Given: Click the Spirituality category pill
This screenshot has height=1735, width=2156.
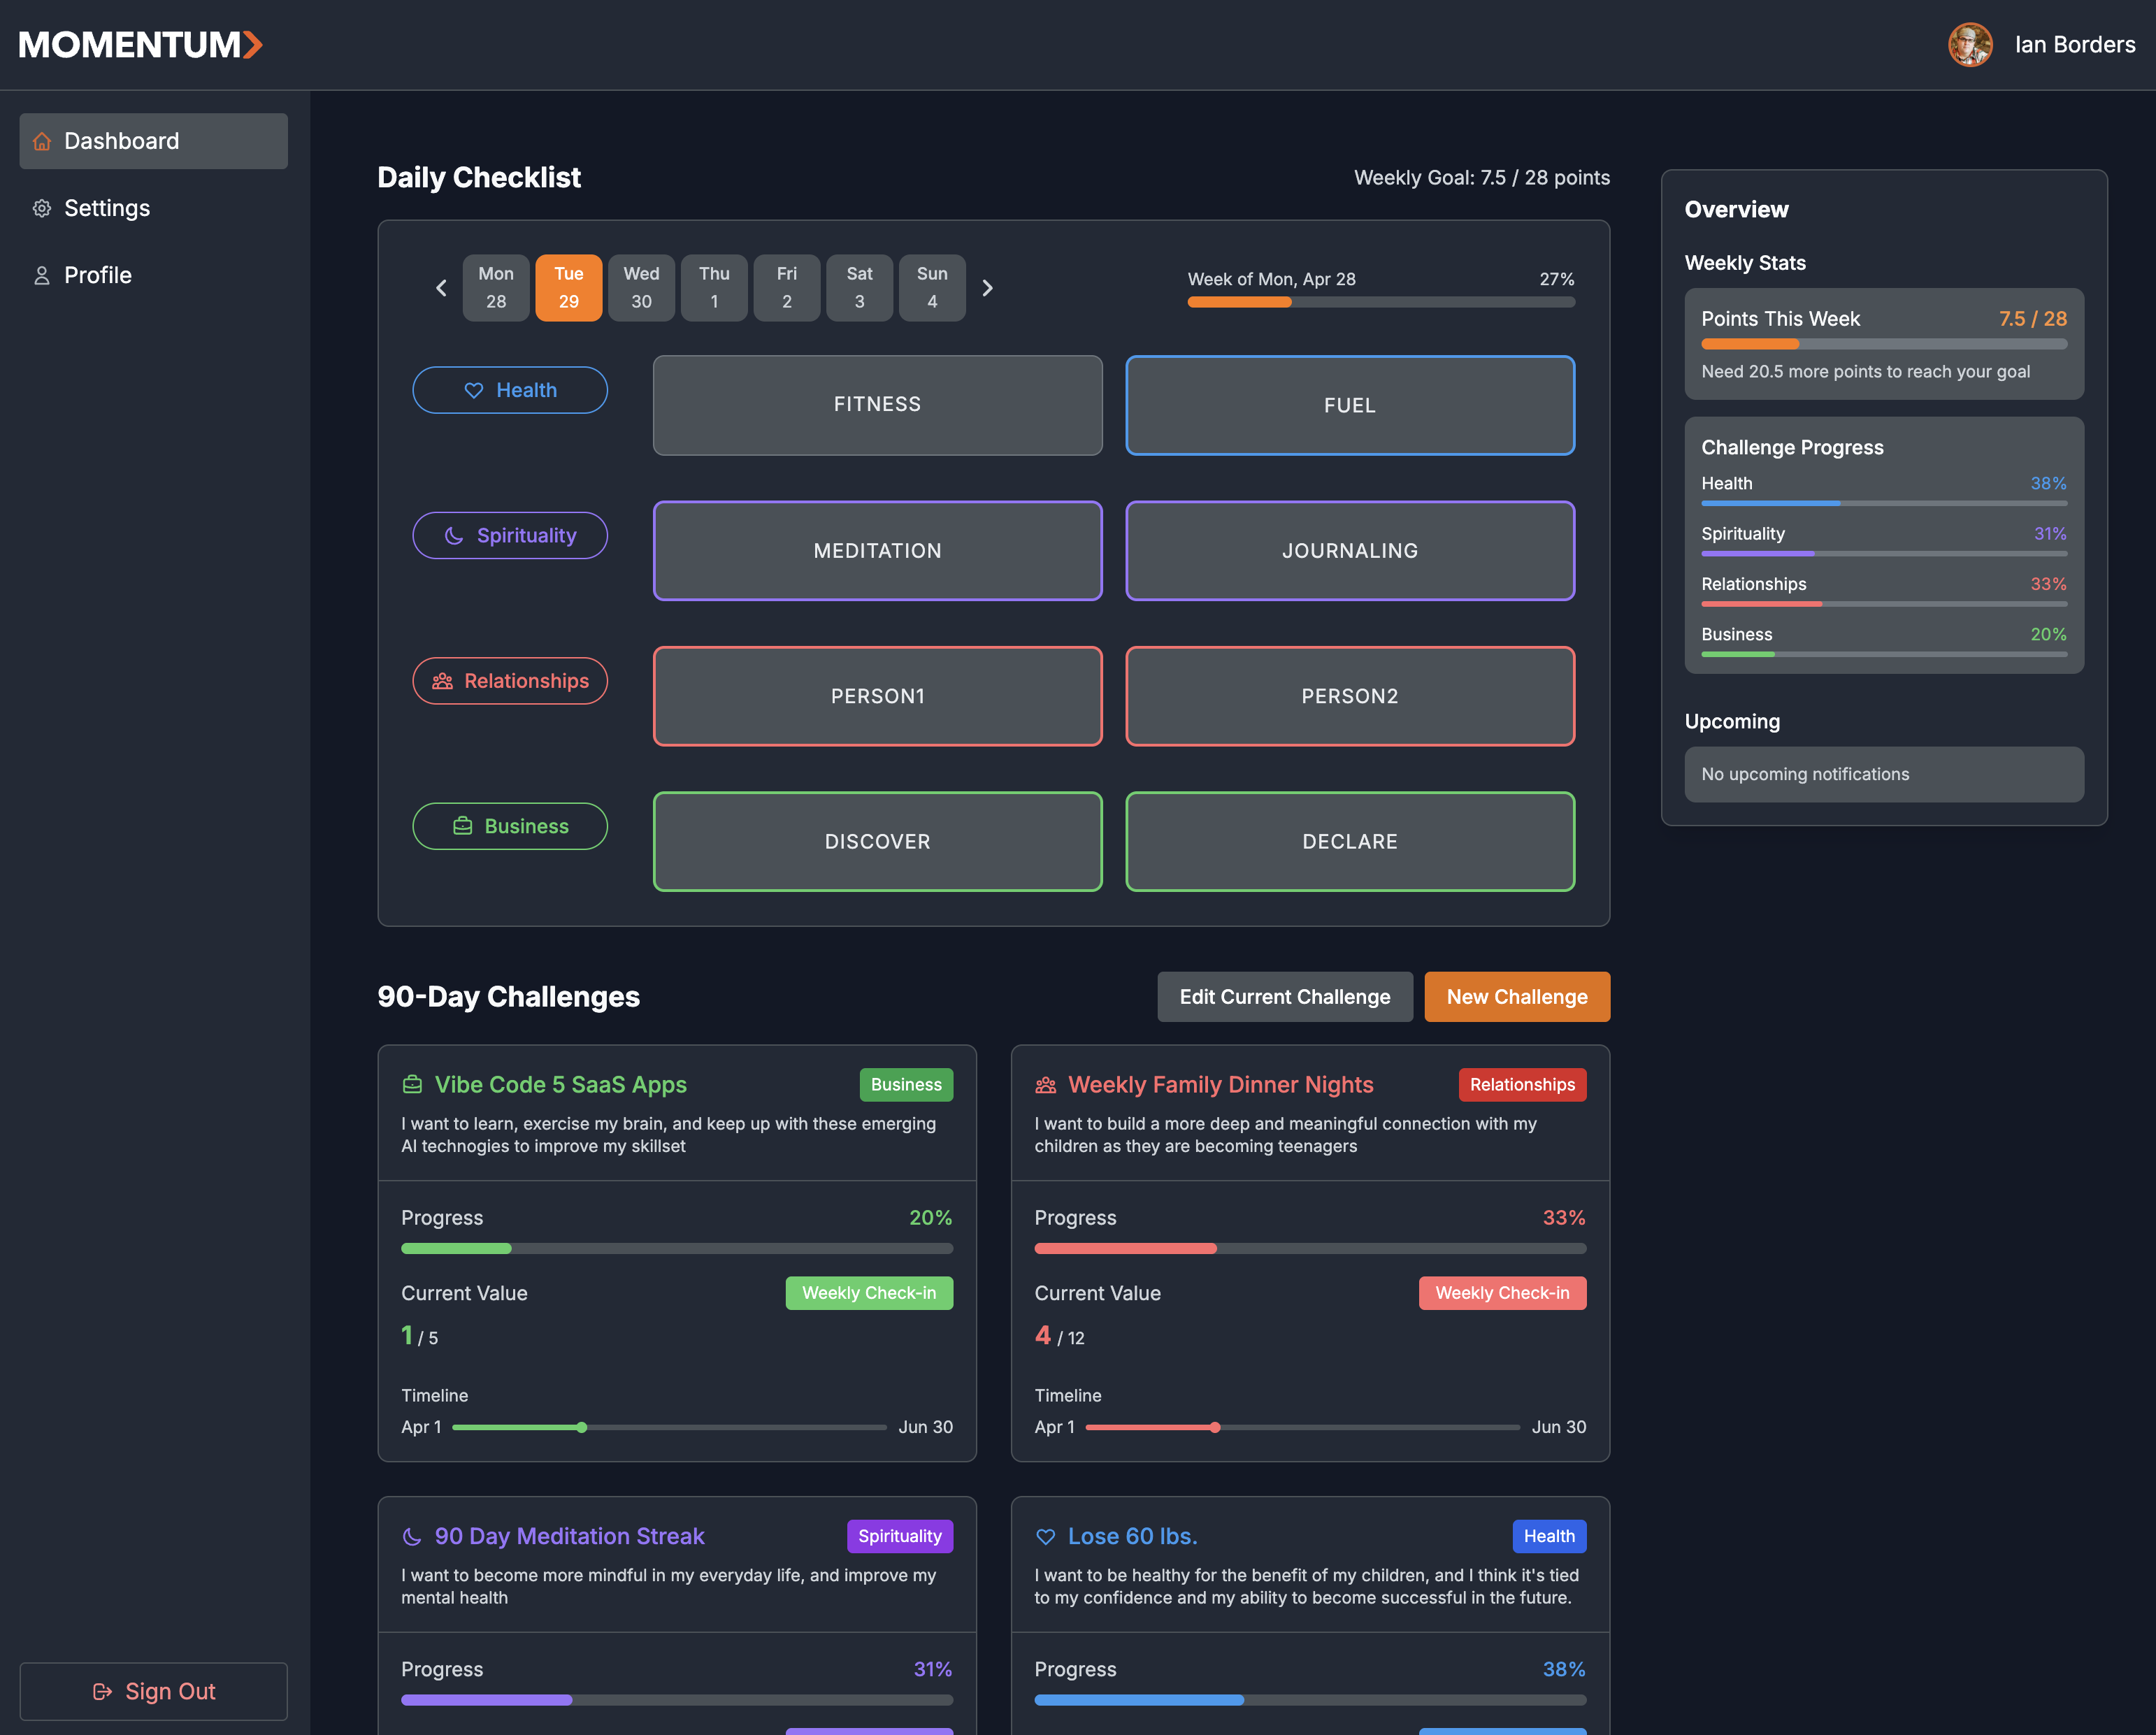Looking at the screenshot, I should pyautogui.click(x=510, y=536).
